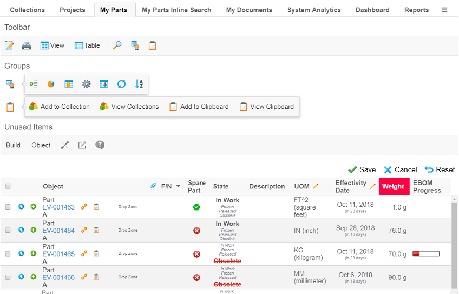Open the F/N column dropdown arrow

point(178,186)
